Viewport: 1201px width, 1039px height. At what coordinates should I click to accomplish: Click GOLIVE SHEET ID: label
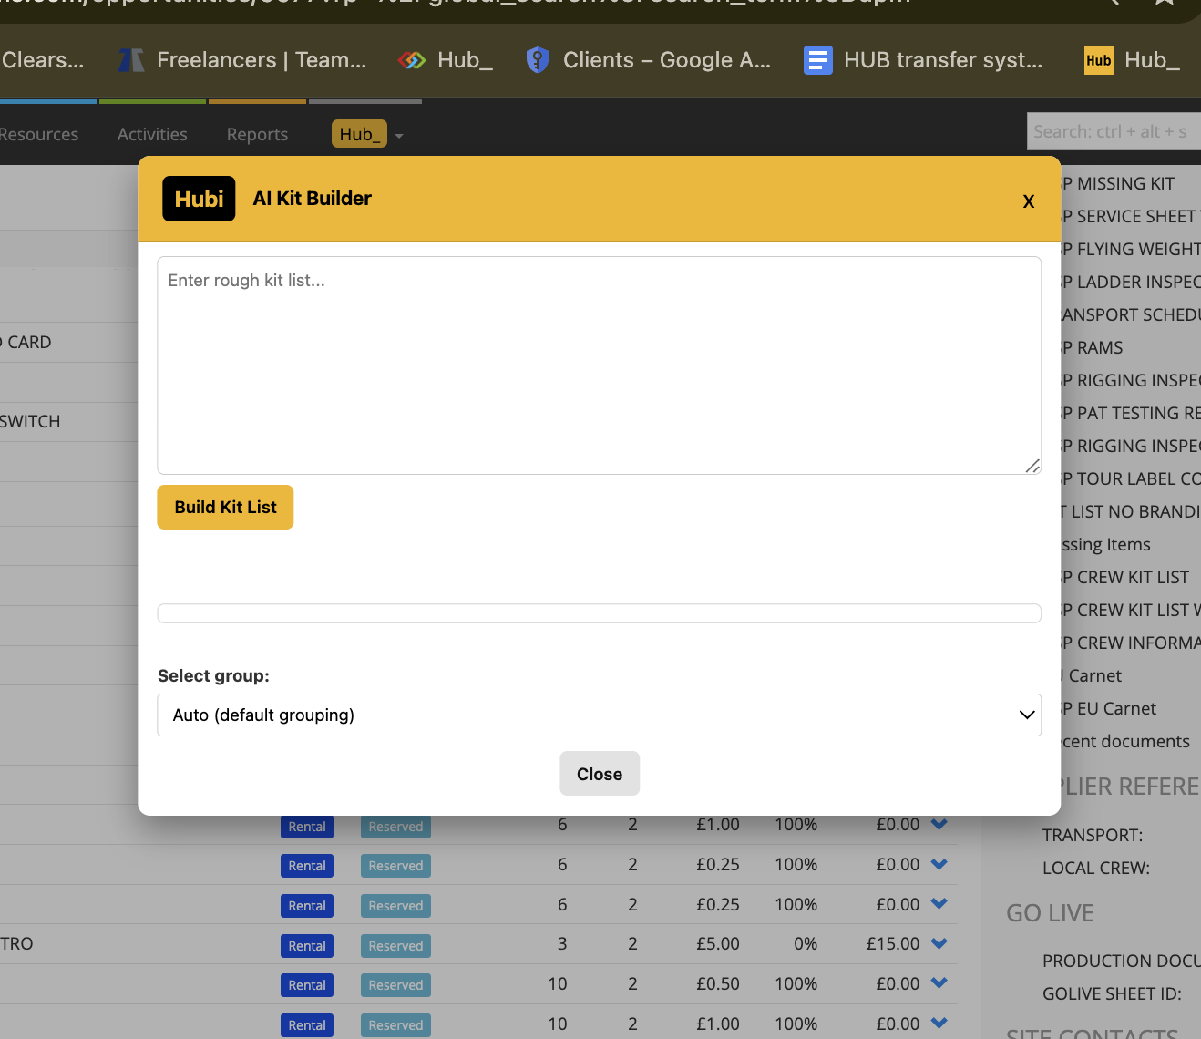[x=1112, y=993]
